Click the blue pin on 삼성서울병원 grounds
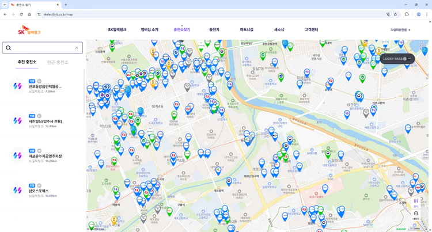432x232 pixels. click(x=325, y=189)
